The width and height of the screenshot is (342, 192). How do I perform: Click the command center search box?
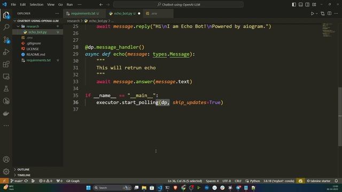pyautogui.click(x=178, y=5)
